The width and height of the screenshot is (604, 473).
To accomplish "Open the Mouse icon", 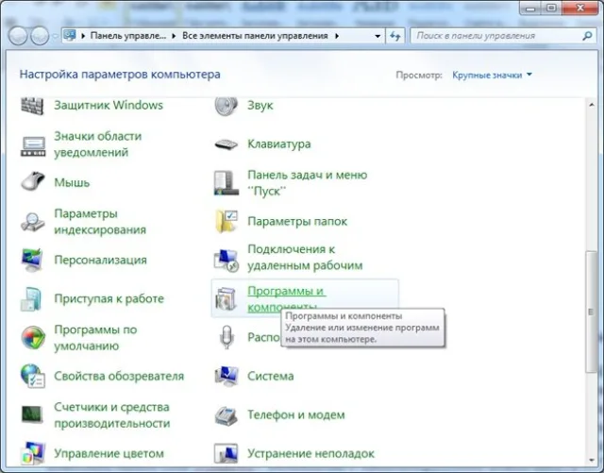I will click(x=33, y=180).
